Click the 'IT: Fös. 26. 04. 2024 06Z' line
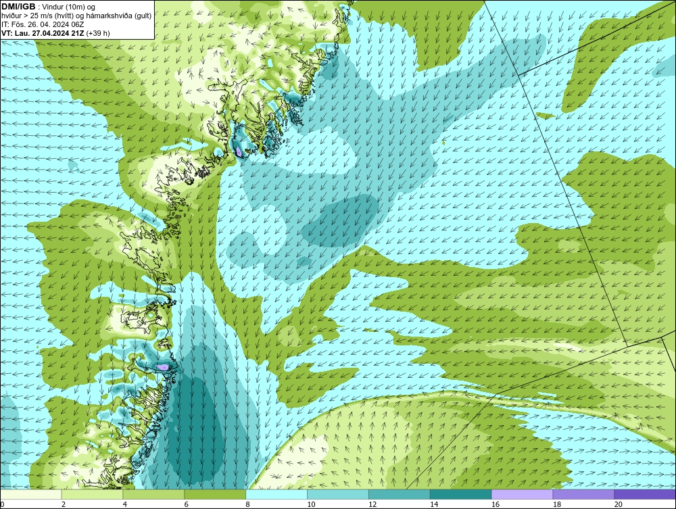 click(42, 24)
